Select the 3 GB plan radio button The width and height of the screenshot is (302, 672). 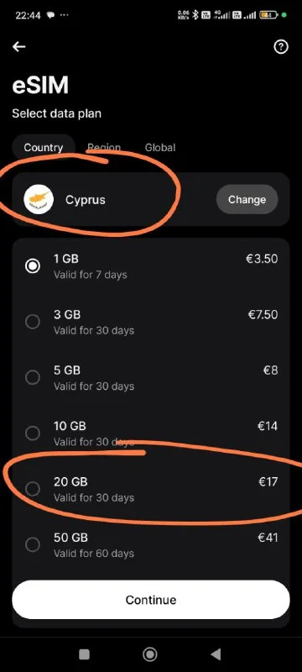pos(33,322)
